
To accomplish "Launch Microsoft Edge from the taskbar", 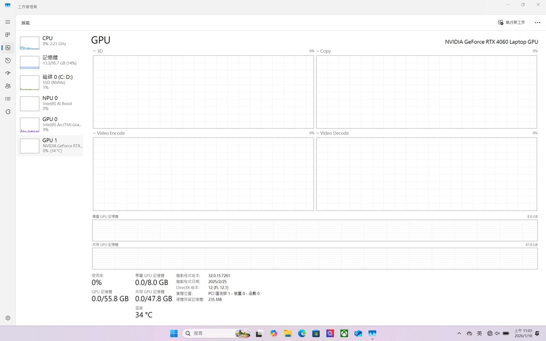I will point(302,333).
